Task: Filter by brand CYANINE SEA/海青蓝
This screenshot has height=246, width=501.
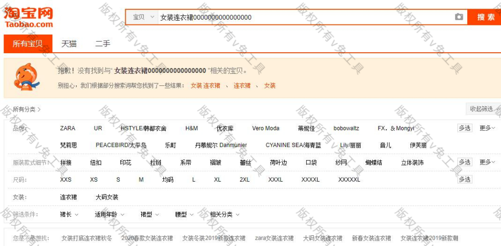Action: tap(294, 145)
